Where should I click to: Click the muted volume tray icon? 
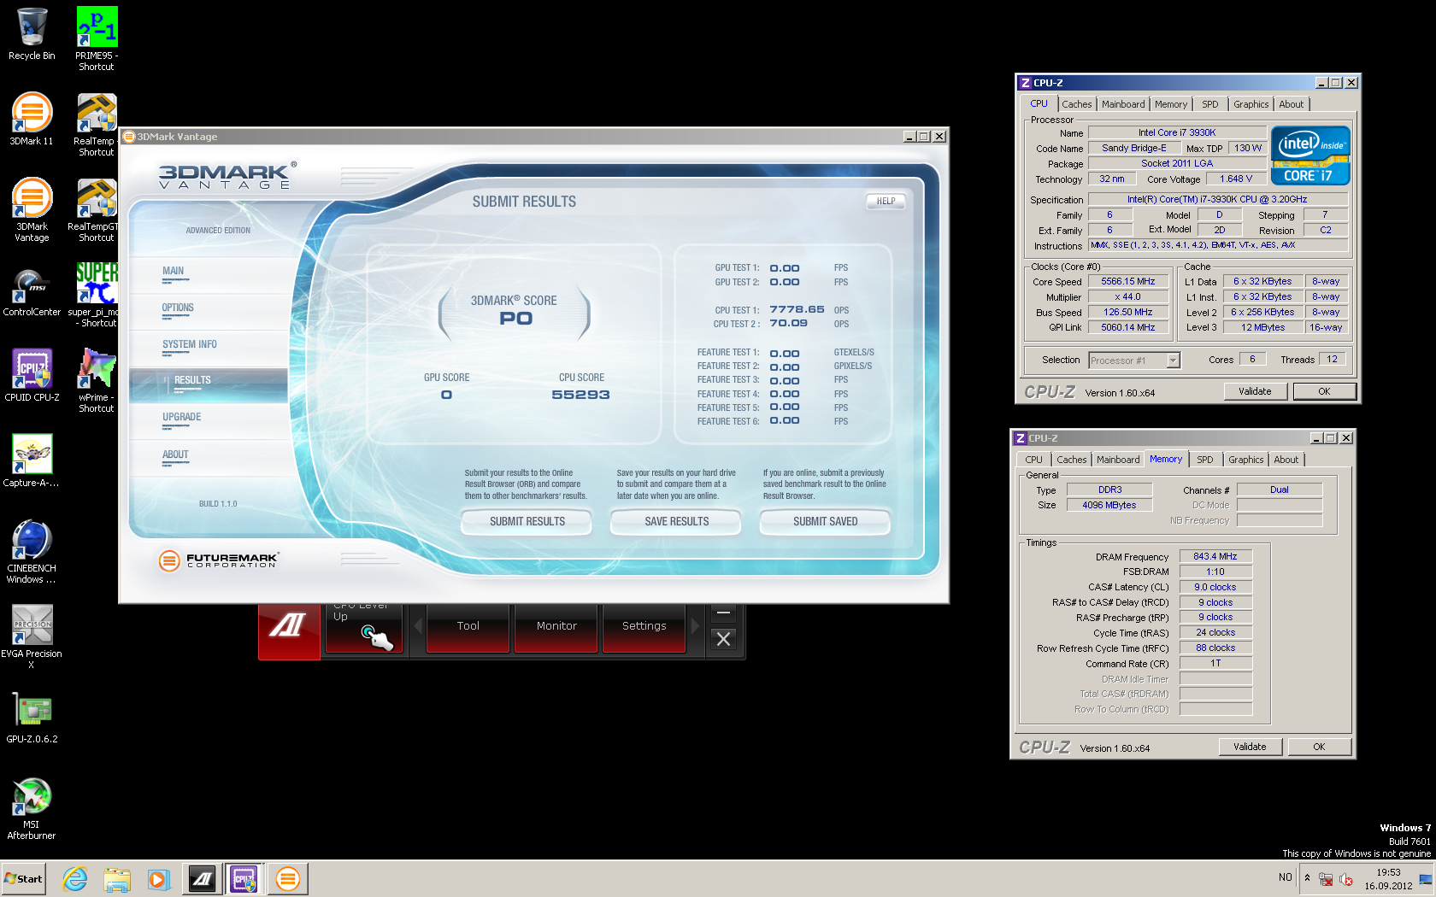point(1346,879)
